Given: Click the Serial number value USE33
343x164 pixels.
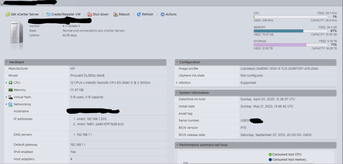Looking at the screenshot, I should (245, 120).
